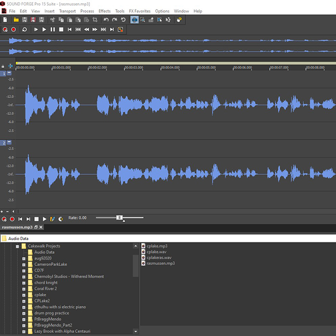Open the Process menu
This screenshot has width=336, height=336.
87,11
